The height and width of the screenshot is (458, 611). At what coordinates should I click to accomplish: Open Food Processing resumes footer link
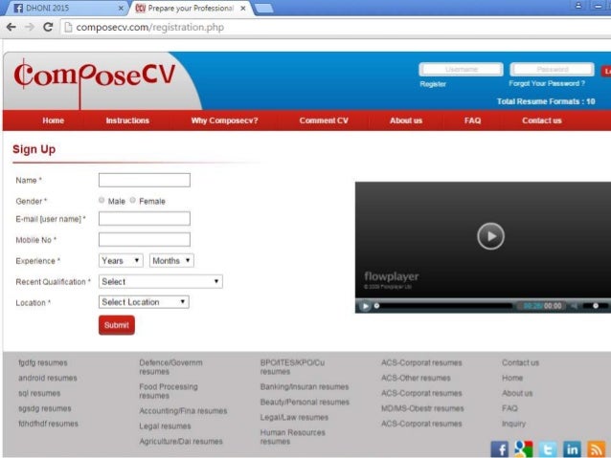coord(169,391)
